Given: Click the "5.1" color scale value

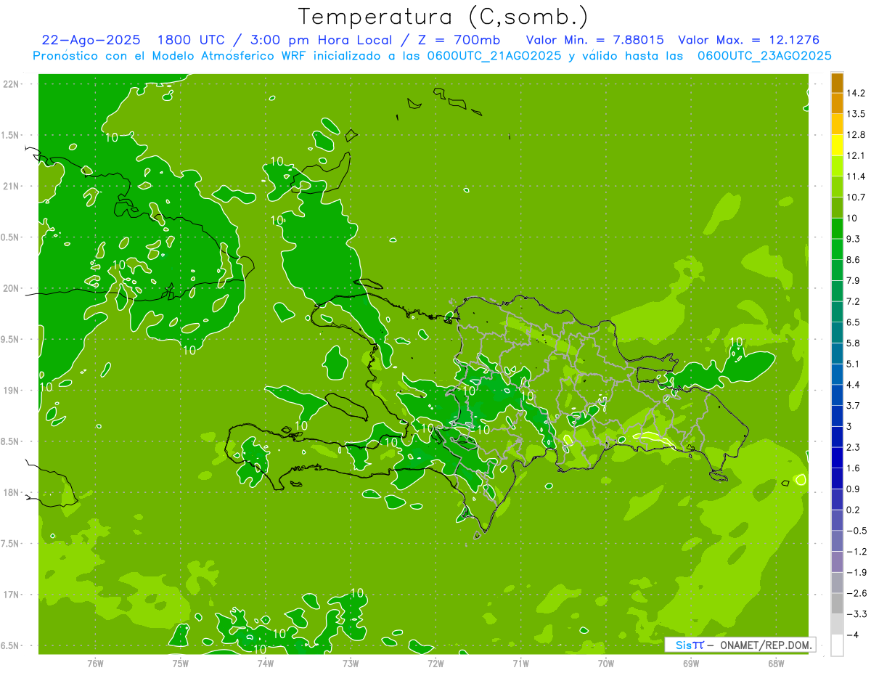Looking at the screenshot, I should [x=854, y=364].
